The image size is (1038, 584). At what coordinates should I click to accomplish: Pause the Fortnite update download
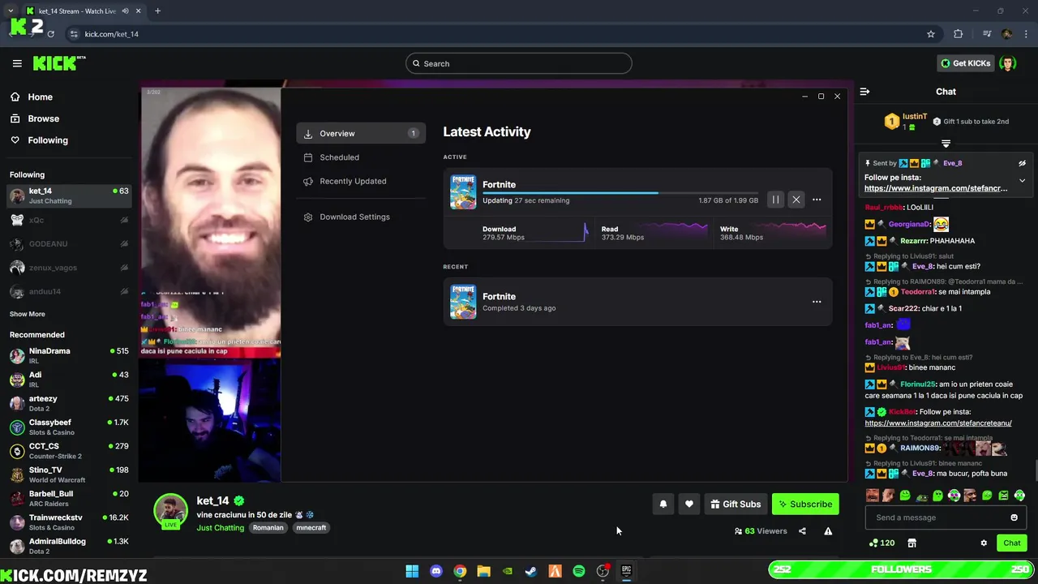(x=775, y=200)
